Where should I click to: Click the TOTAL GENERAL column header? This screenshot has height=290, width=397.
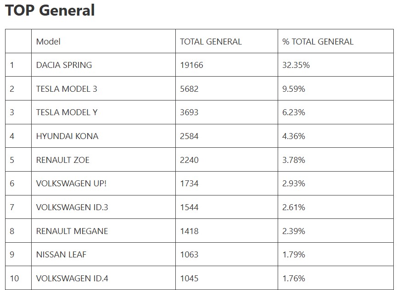210,41
